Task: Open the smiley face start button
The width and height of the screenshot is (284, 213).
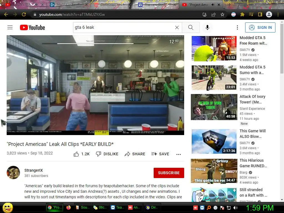Action: point(8,207)
